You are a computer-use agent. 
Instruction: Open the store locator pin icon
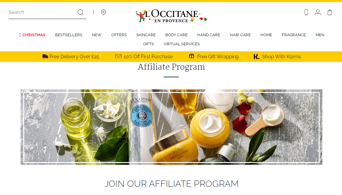pos(103,12)
